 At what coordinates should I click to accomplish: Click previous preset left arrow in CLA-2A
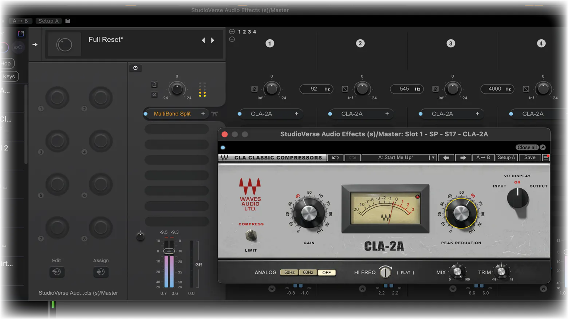tap(446, 158)
